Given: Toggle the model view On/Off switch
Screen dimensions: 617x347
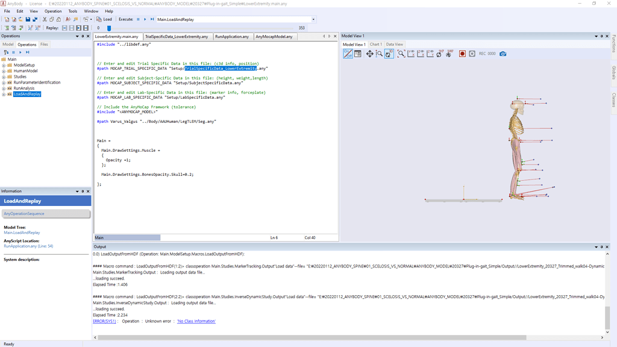Looking at the screenshot, I should click(x=347, y=54).
